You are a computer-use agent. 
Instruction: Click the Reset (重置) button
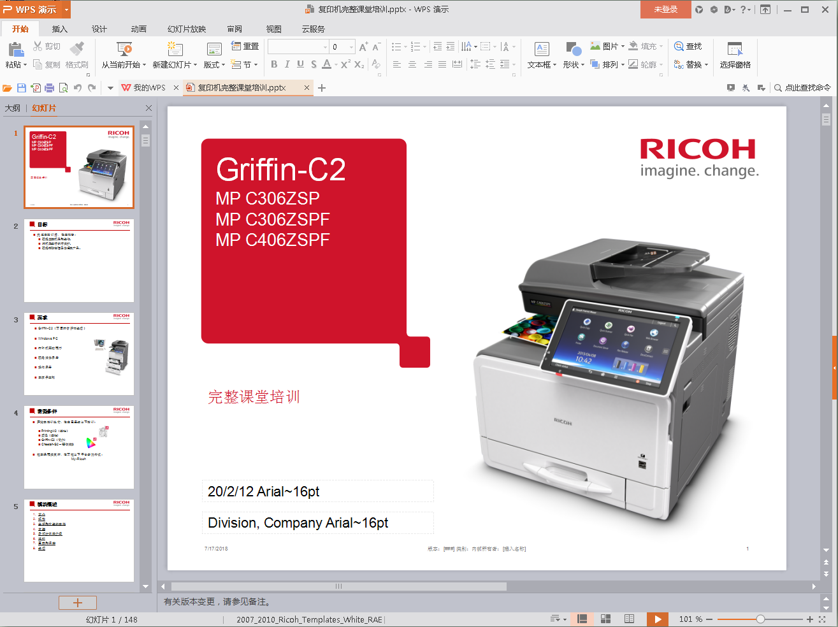(x=245, y=47)
